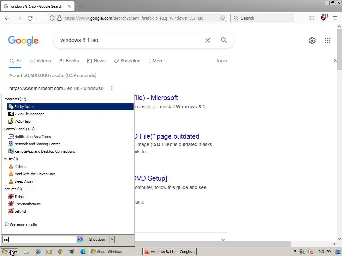Open Windows Explorer taskbar icon

pos(26,252)
